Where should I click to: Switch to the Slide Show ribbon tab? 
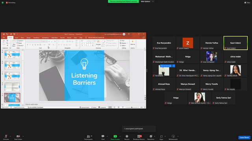click(x=54, y=38)
